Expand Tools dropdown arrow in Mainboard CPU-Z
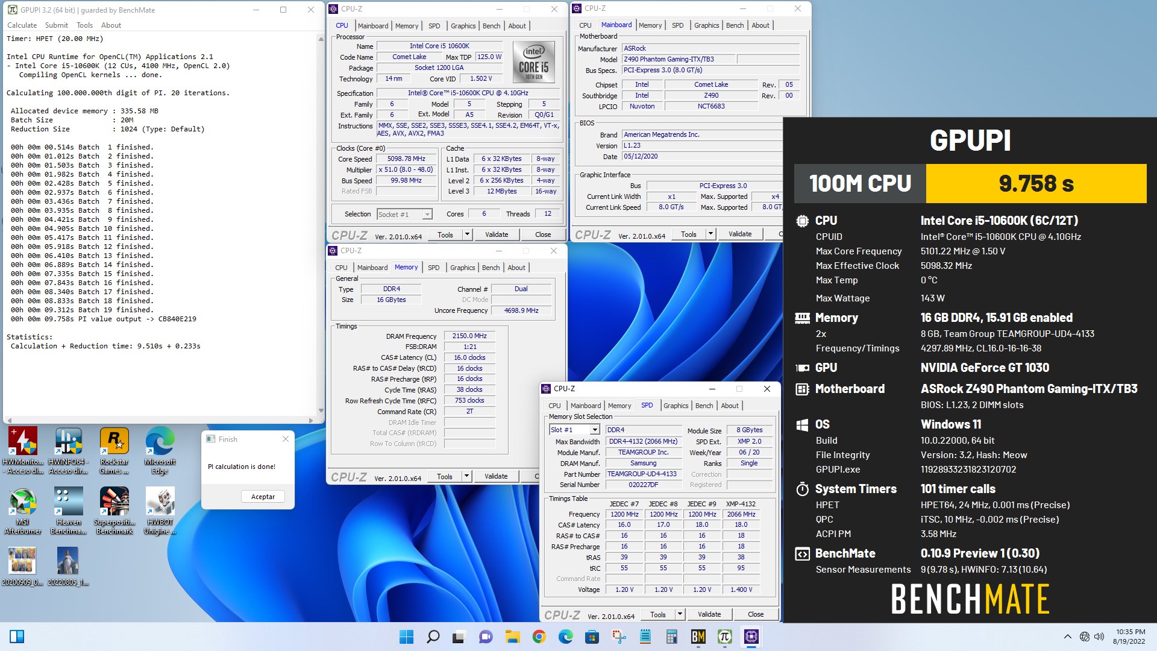1157x651 pixels. [710, 234]
